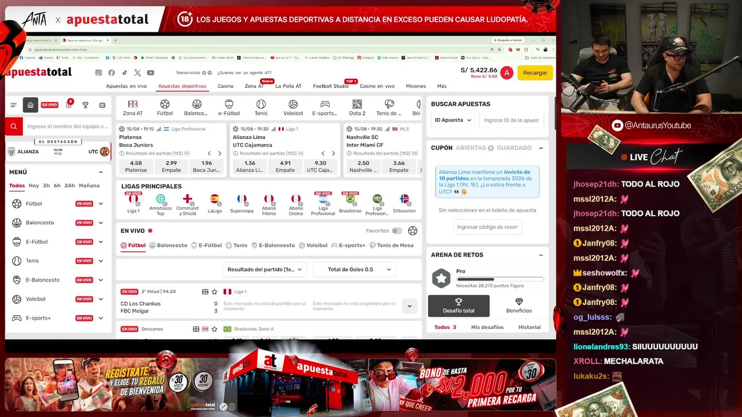
Task: Switch to the Historial tab
Action: click(x=529, y=327)
